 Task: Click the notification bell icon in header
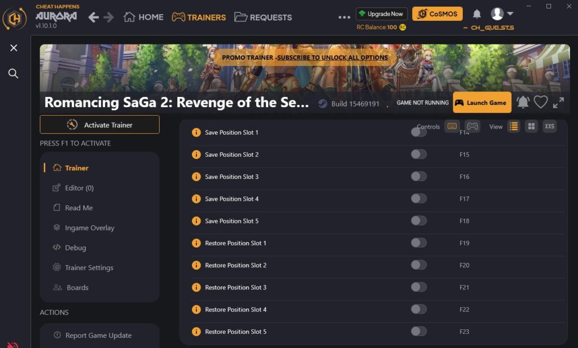click(477, 14)
